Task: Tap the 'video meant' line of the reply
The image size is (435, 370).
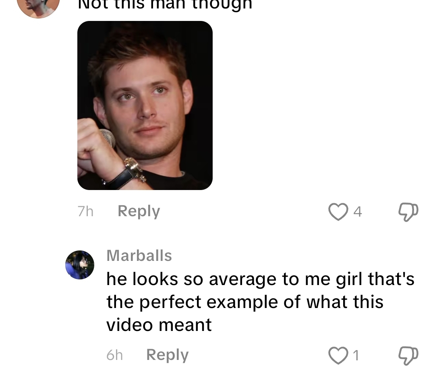Action: 159,325
